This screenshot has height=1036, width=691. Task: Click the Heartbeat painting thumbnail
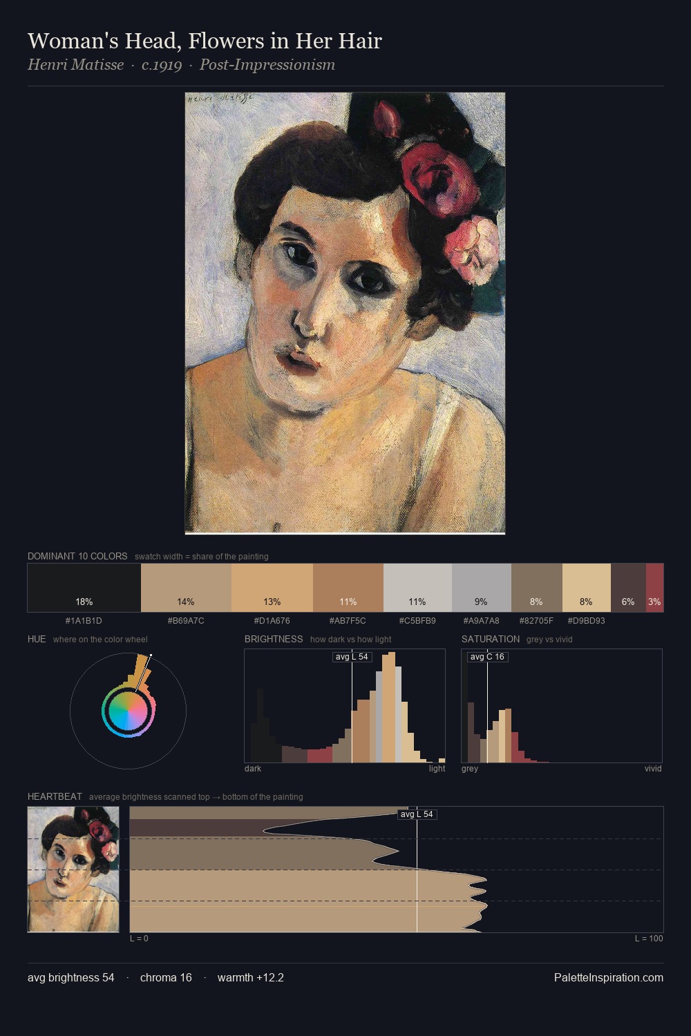pyautogui.click(x=73, y=869)
